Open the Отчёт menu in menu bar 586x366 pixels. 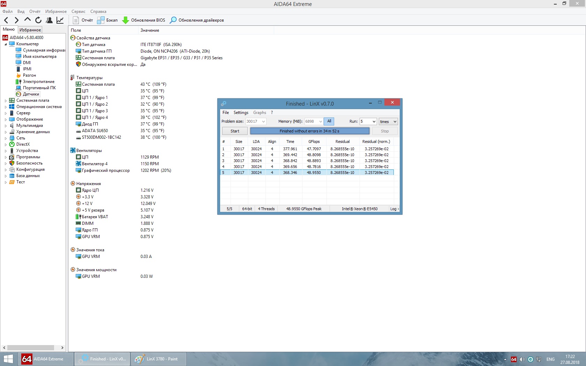[x=35, y=12]
